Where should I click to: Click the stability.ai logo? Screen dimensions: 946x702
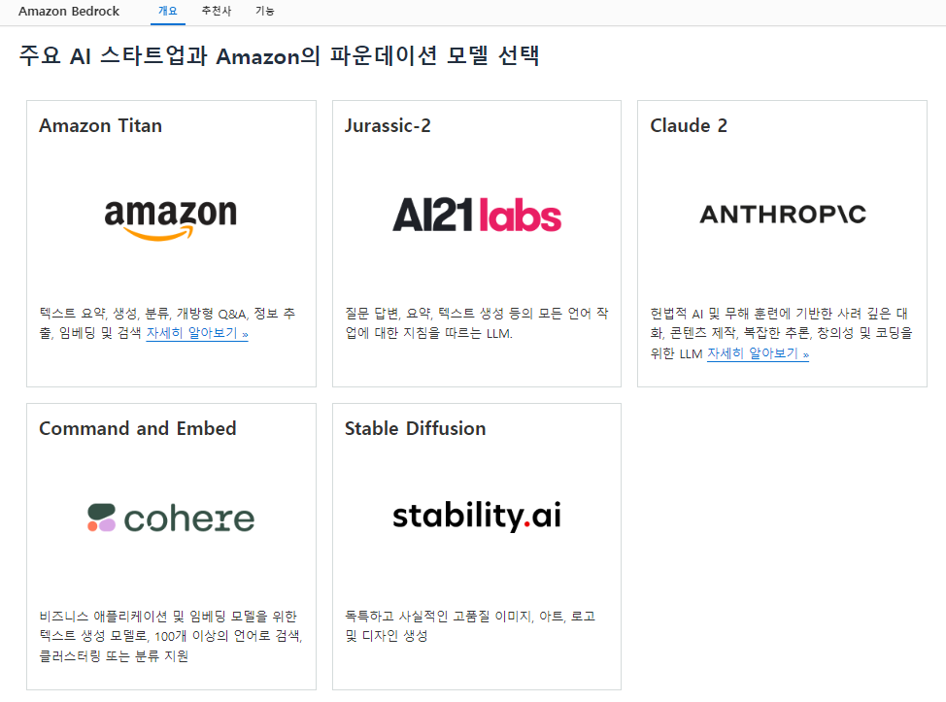click(x=476, y=516)
